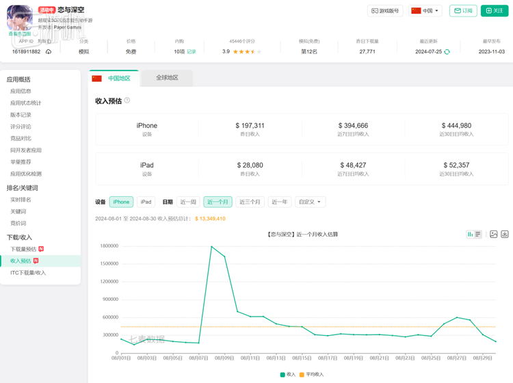The image size is (513, 383).
Task: Open 竞品对比 in the sidebar
Action: pos(21,138)
